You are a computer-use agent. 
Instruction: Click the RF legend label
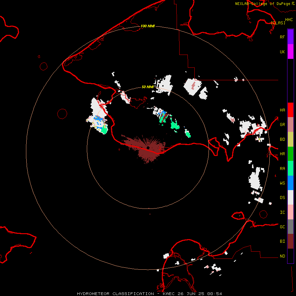[x=282, y=37]
